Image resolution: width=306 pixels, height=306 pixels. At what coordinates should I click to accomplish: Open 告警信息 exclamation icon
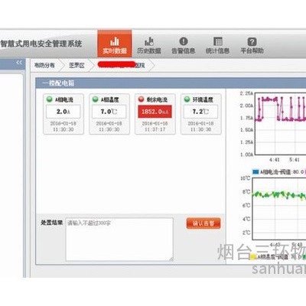click(184, 41)
